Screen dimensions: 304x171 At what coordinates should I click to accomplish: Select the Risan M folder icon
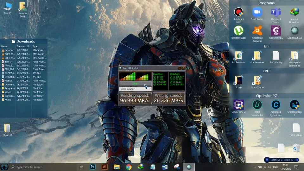(8, 130)
